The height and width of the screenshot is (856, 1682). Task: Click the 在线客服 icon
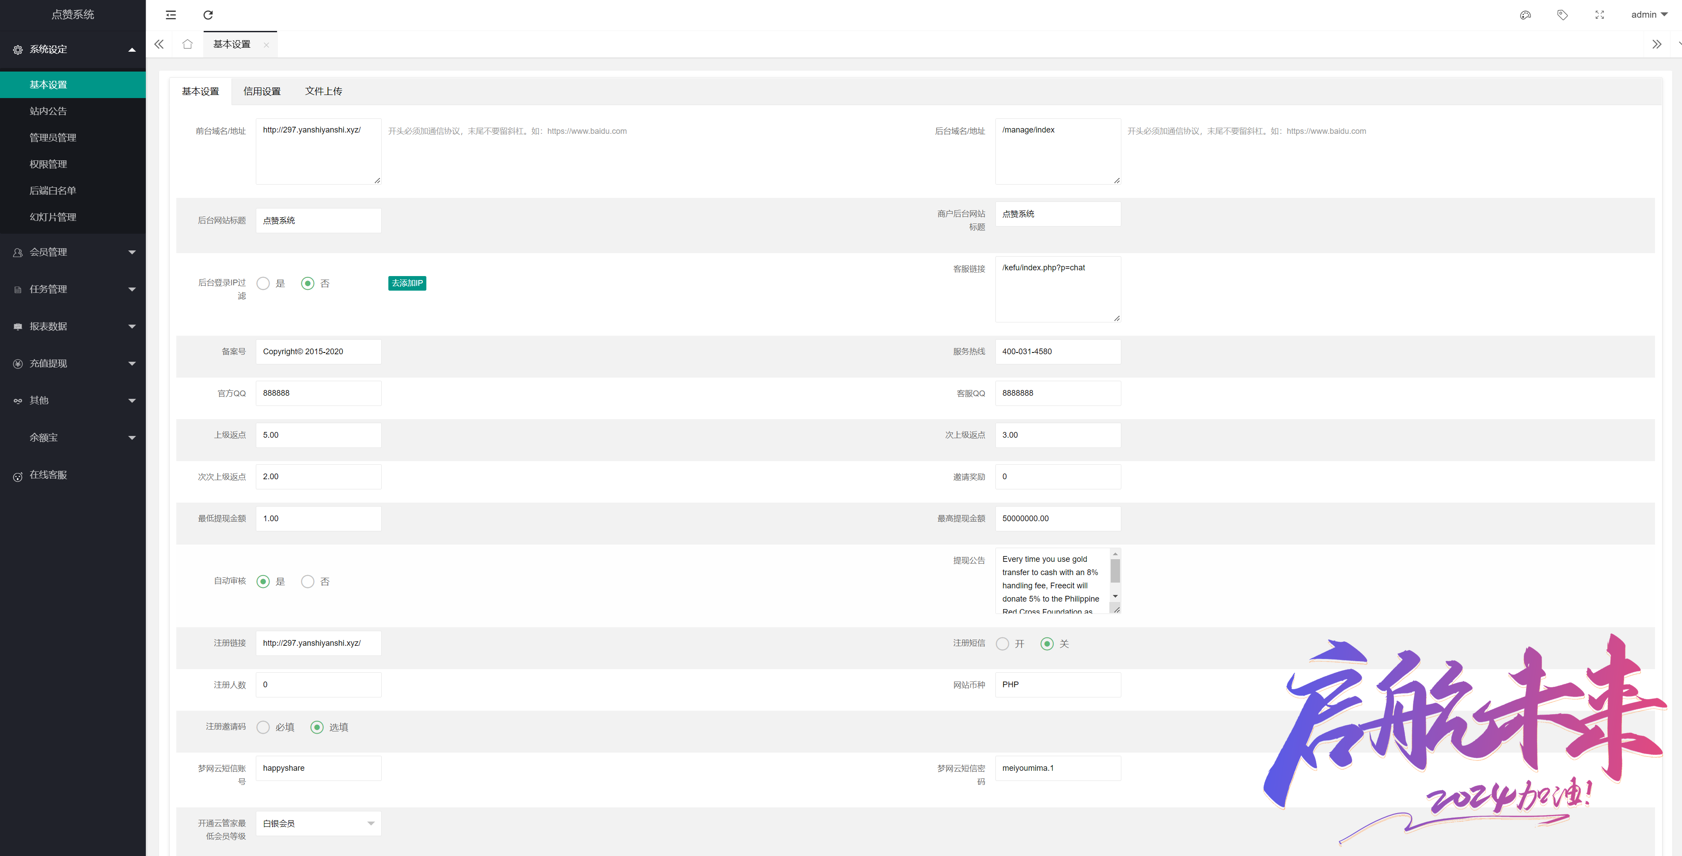coord(18,477)
